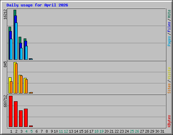Click day 5 small red KBytes bar
The image size is (173, 135).
point(31,126)
